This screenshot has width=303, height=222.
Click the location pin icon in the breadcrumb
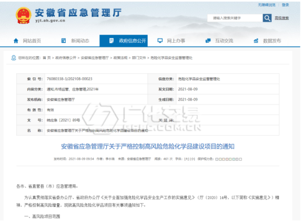[14, 58]
